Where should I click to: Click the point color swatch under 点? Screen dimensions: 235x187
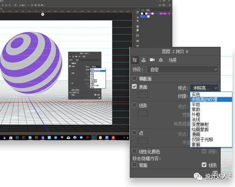[x=143, y=141]
